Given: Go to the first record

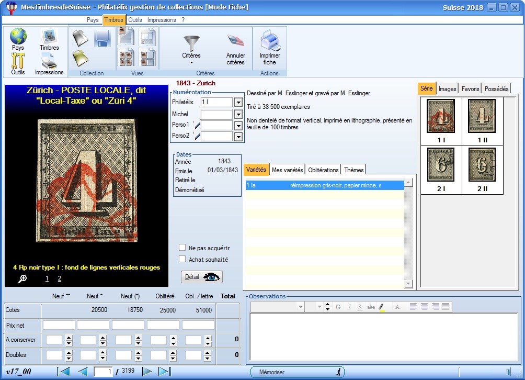Looking at the screenshot, I should point(64,371).
